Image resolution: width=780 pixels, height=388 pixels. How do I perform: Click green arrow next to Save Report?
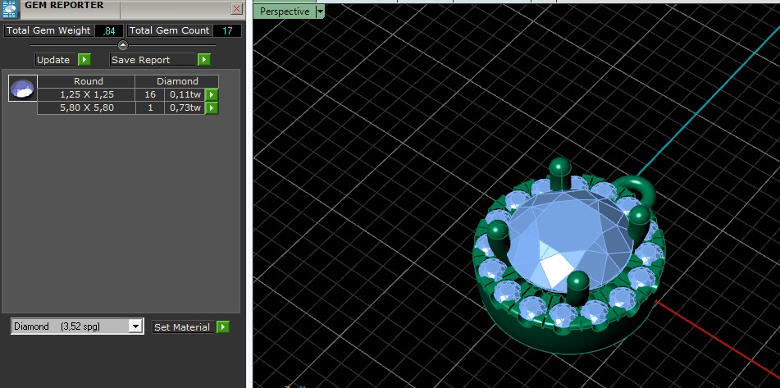coord(204,60)
